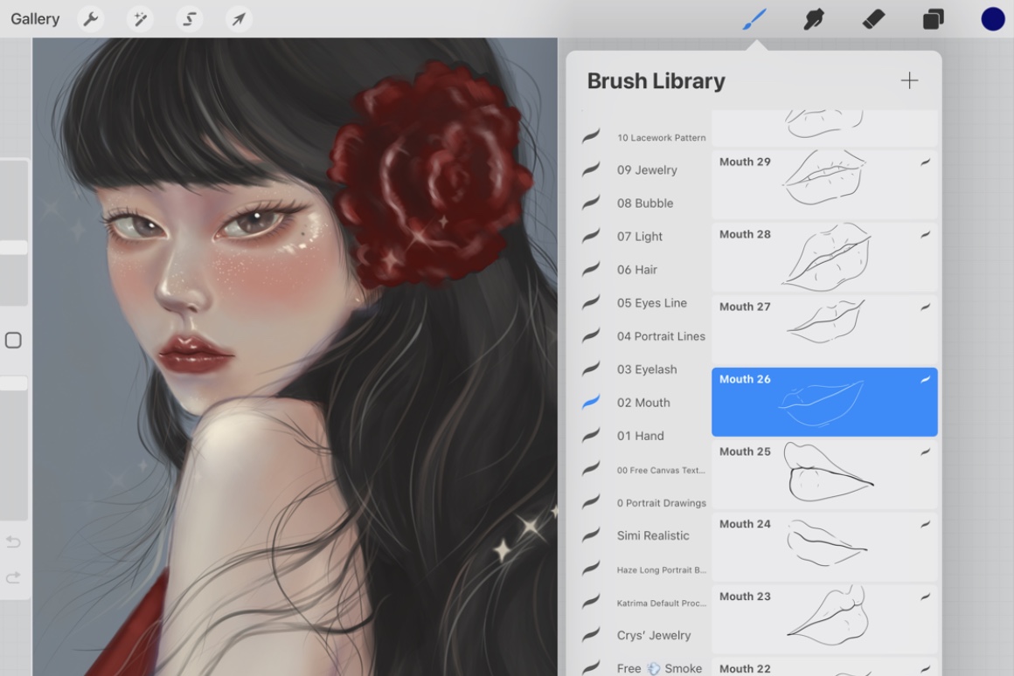The image size is (1014, 676).
Task: Select the Paint brush tool
Action: (754, 17)
